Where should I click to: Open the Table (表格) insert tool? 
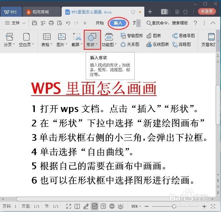[47, 40]
